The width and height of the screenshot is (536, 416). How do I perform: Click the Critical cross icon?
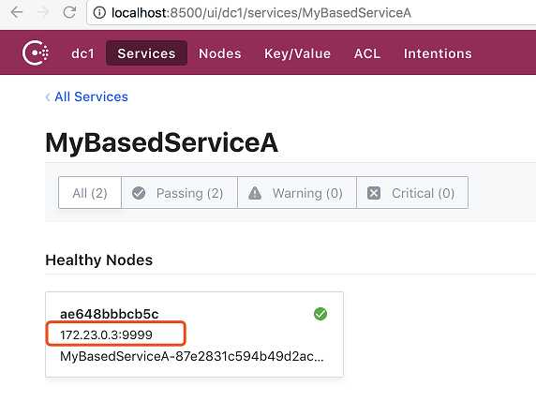[x=374, y=193]
